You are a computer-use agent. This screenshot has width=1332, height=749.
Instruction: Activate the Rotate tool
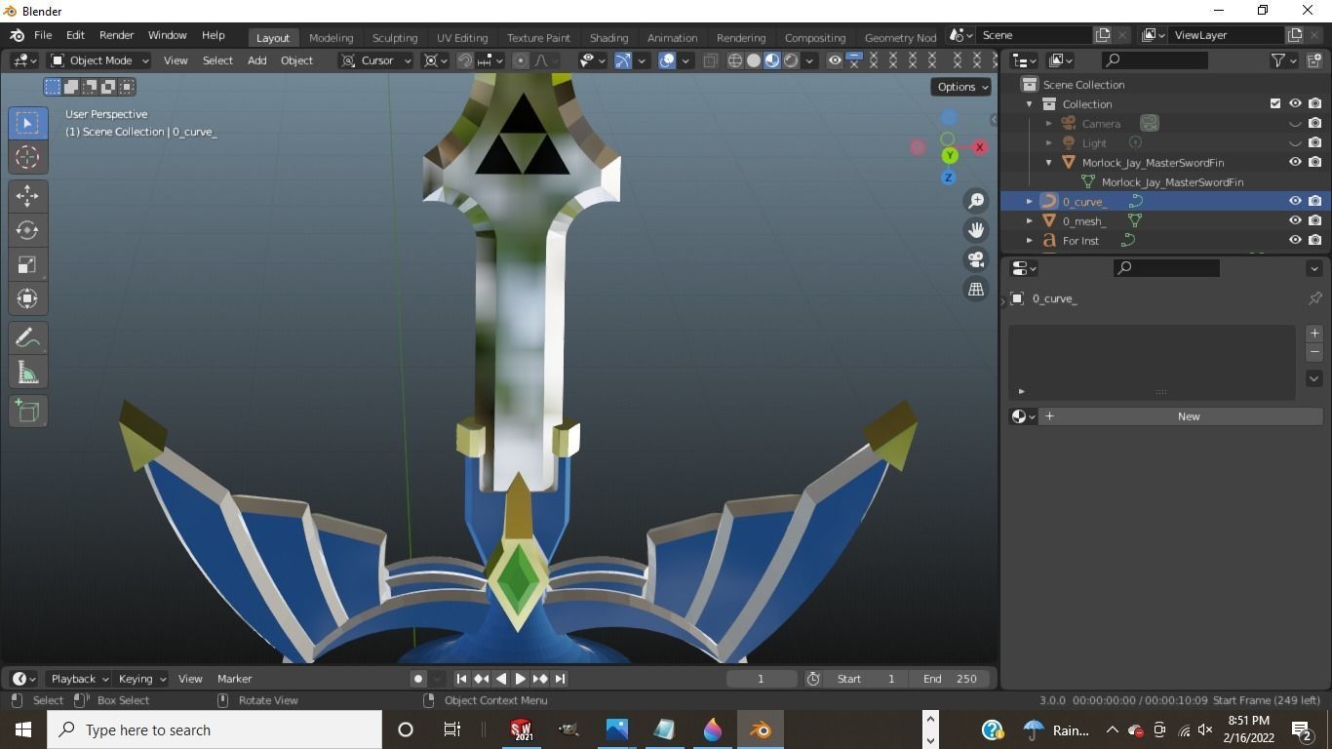click(x=27, y=230)
